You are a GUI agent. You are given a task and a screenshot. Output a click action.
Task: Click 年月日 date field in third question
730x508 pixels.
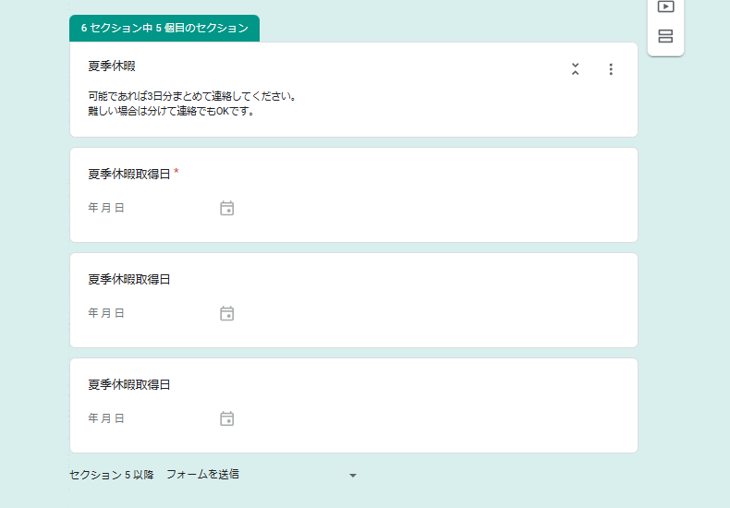pyautogui.click(x=106, y=418)
